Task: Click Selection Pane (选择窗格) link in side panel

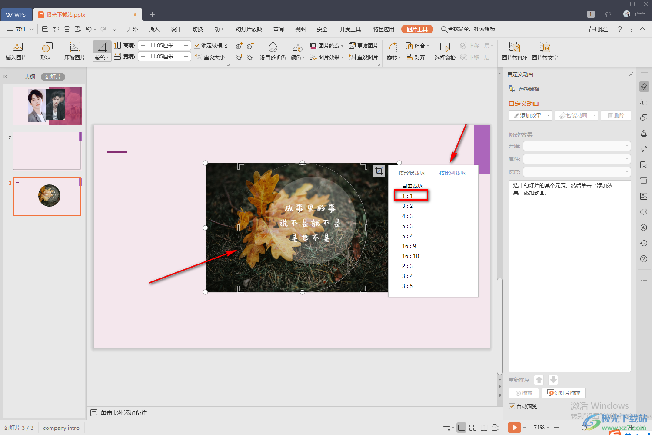Action: 524,89
